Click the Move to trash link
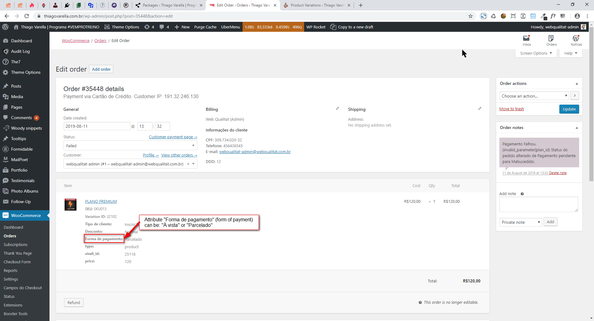 512,109
